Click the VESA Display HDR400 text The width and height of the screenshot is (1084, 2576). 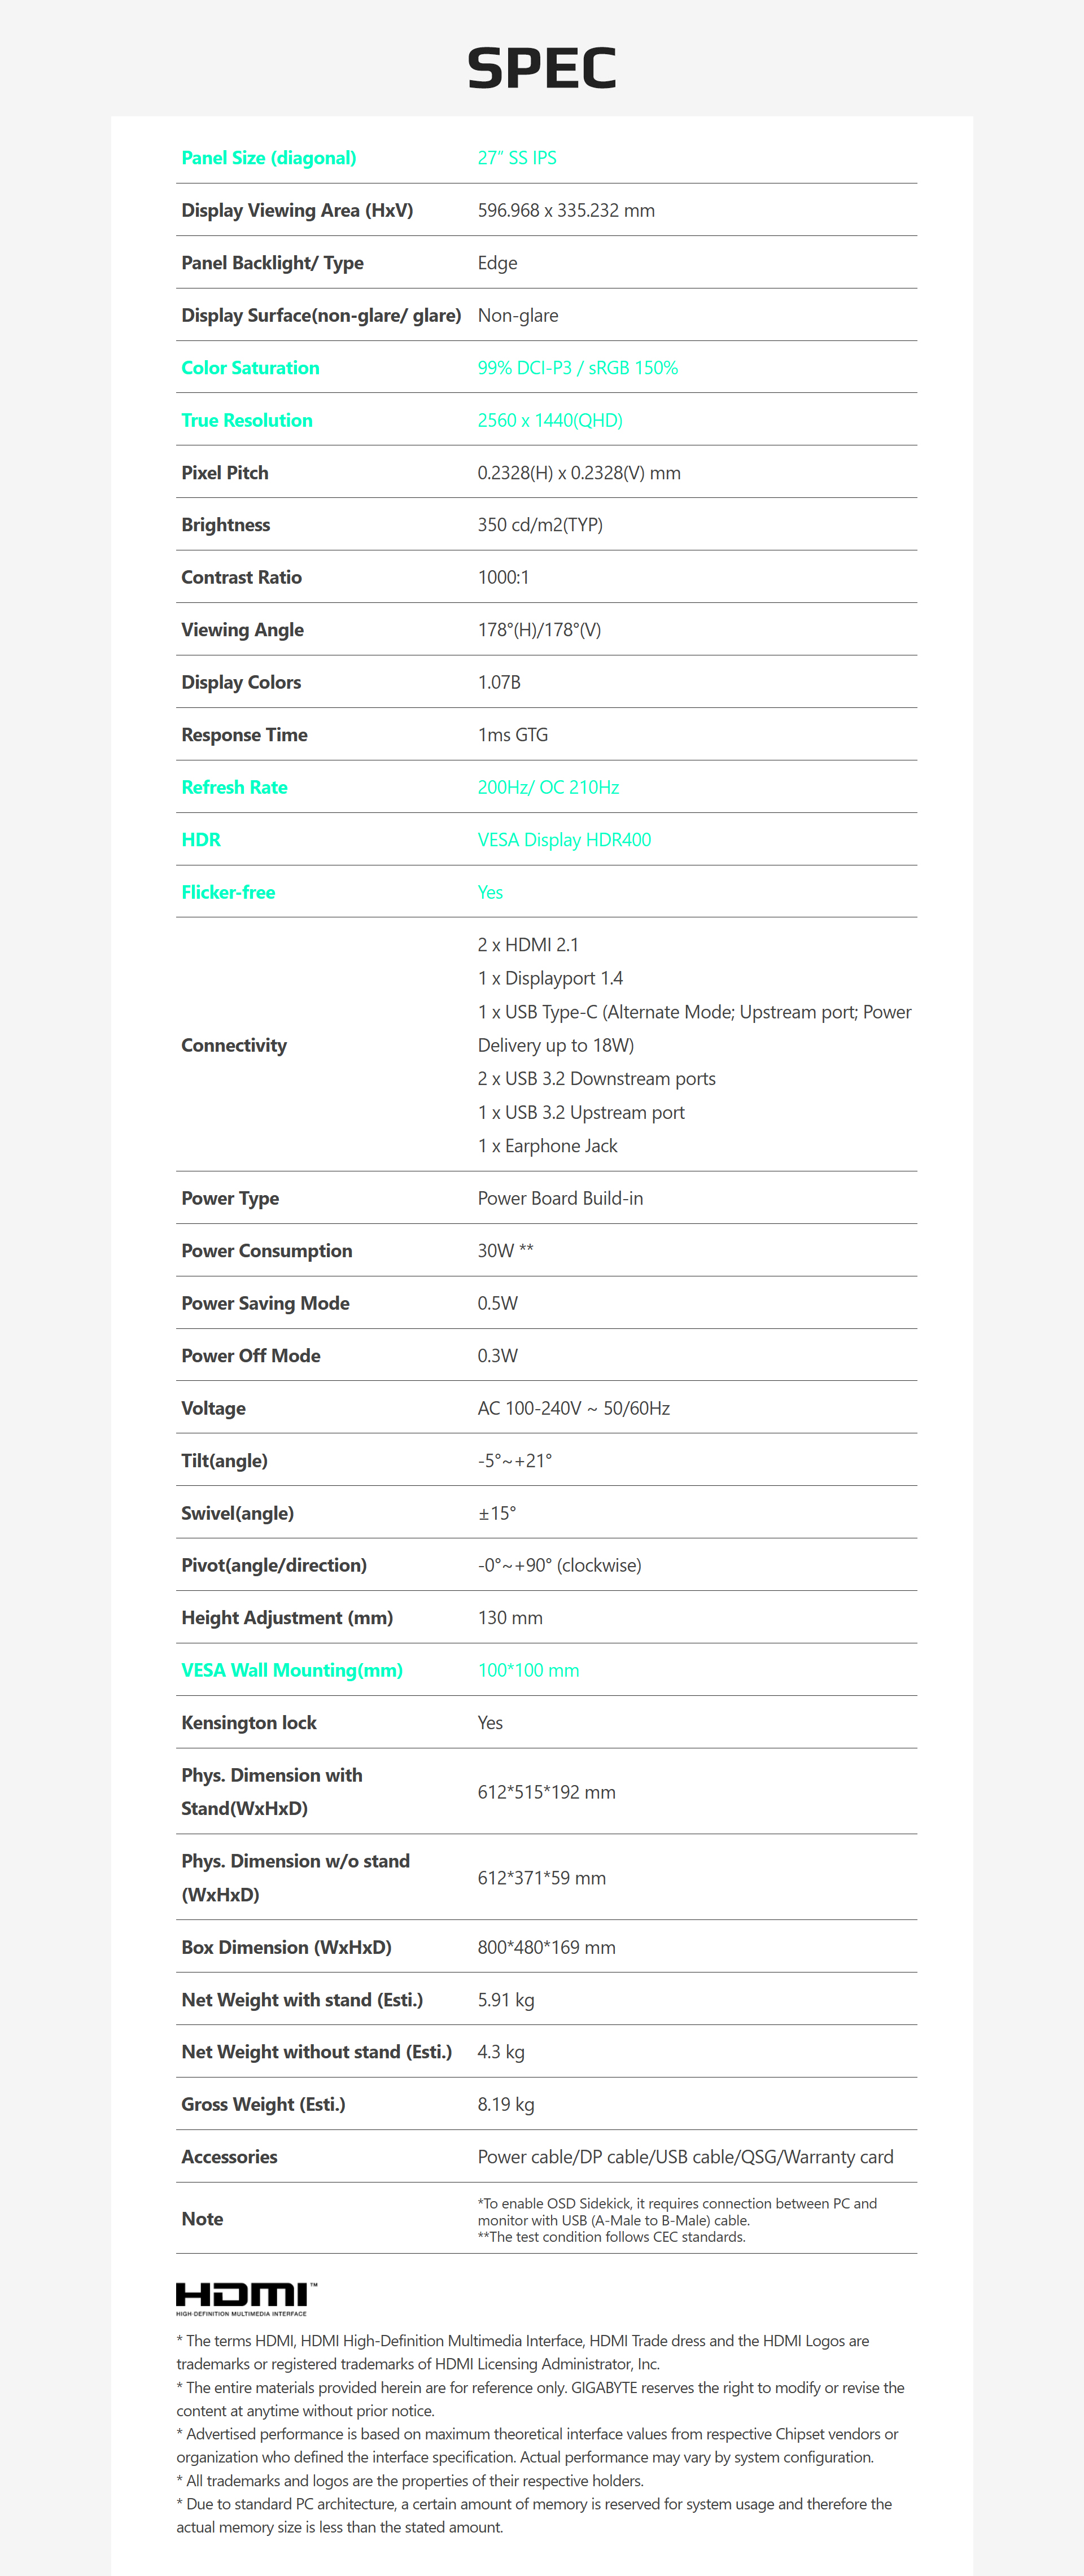coord(564,840)
